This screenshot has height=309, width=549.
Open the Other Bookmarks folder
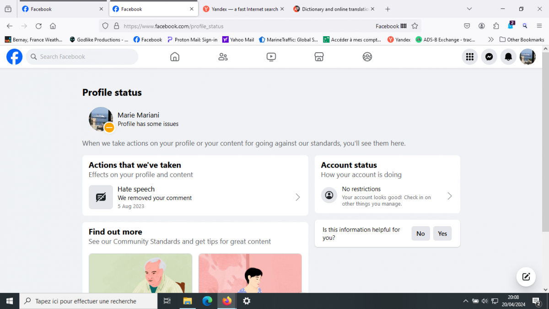[x=522, y=40]
